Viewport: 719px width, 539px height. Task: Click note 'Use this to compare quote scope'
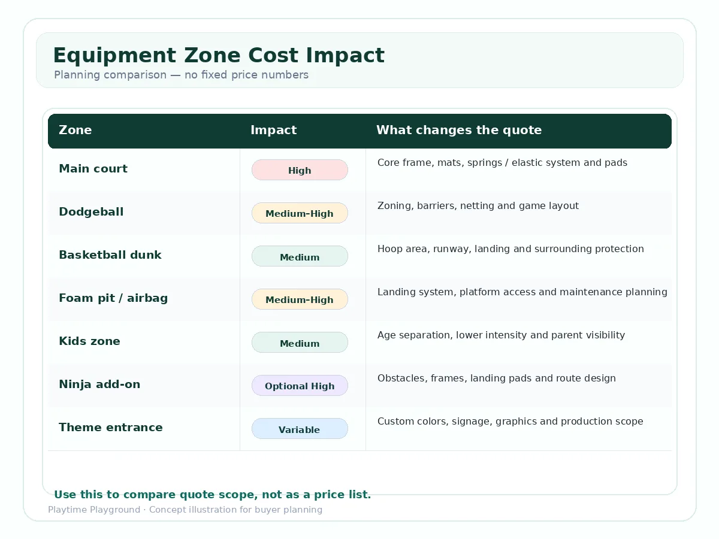(213, 495)
